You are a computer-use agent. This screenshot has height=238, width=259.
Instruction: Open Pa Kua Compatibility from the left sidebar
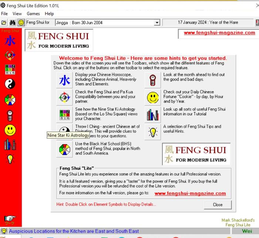pyautogui.click(x=10, y=55)
